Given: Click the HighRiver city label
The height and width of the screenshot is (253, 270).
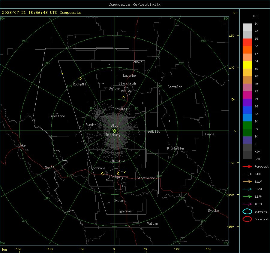Looking at the screenshot, I should 124,211.
